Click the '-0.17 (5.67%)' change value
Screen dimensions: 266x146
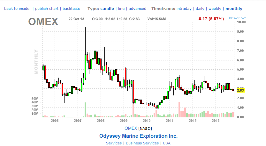pos(210,19)
